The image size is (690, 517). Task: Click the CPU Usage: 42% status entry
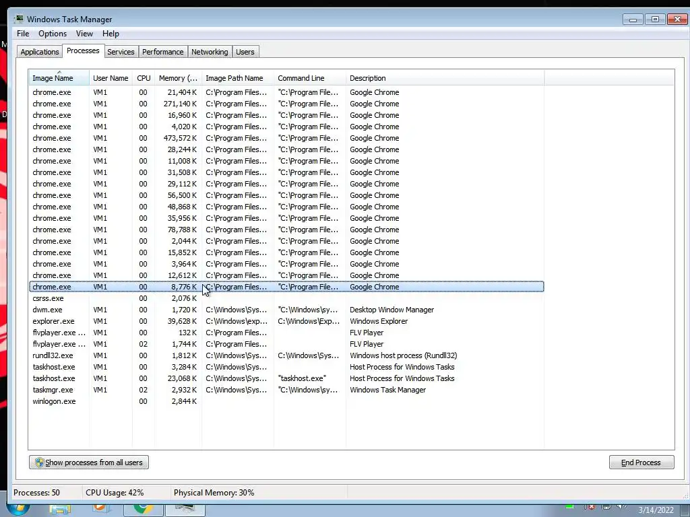(x=115, y=492)
